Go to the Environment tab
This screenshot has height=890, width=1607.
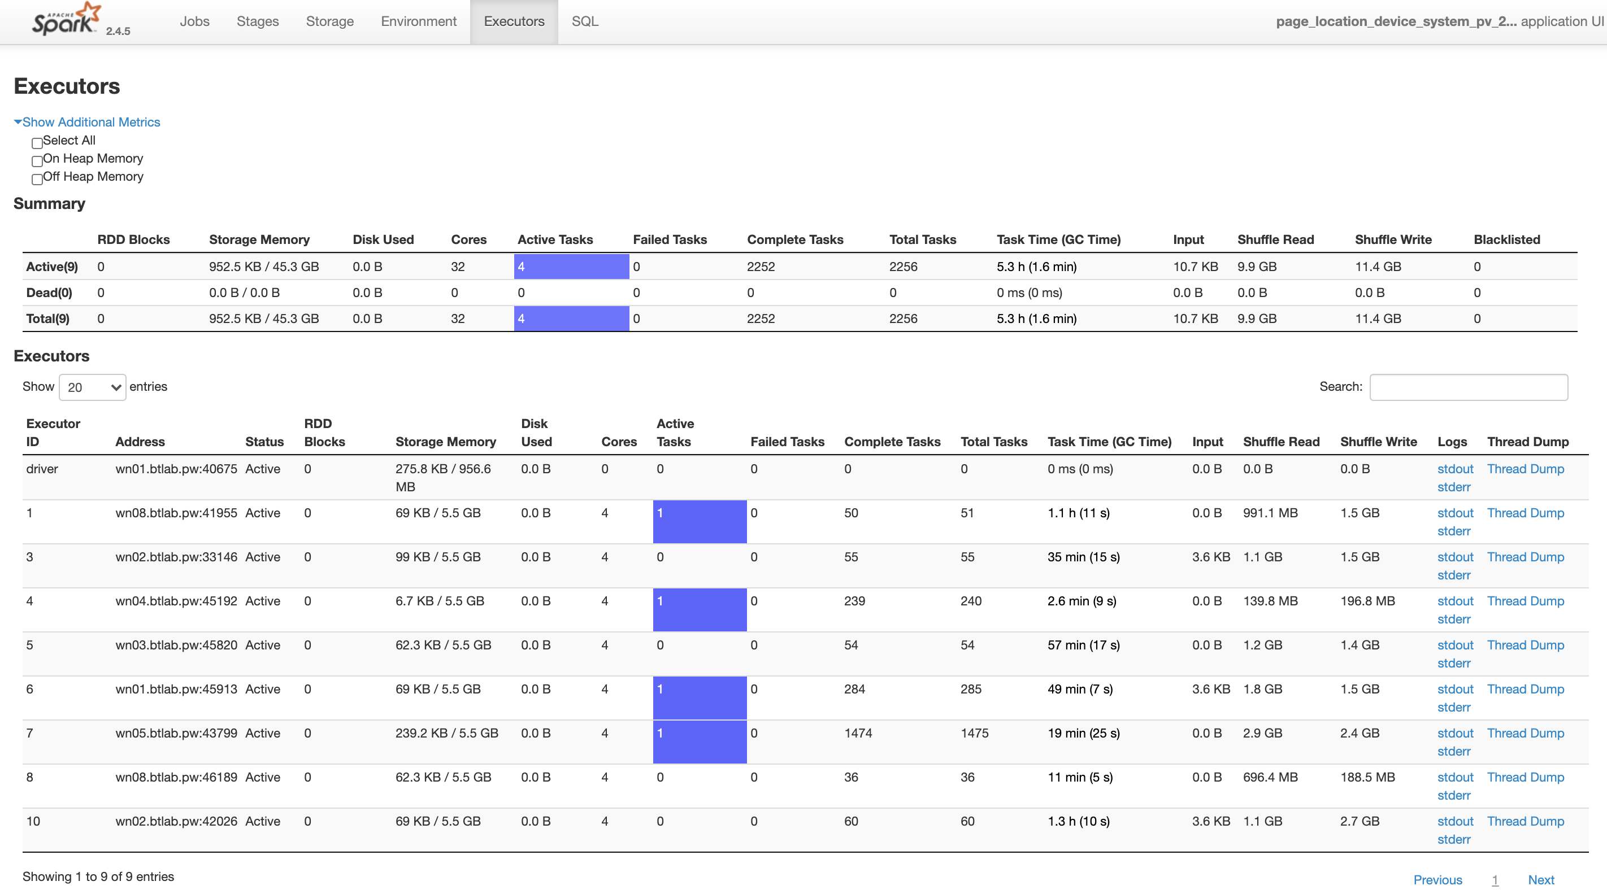tap(419, 21)
